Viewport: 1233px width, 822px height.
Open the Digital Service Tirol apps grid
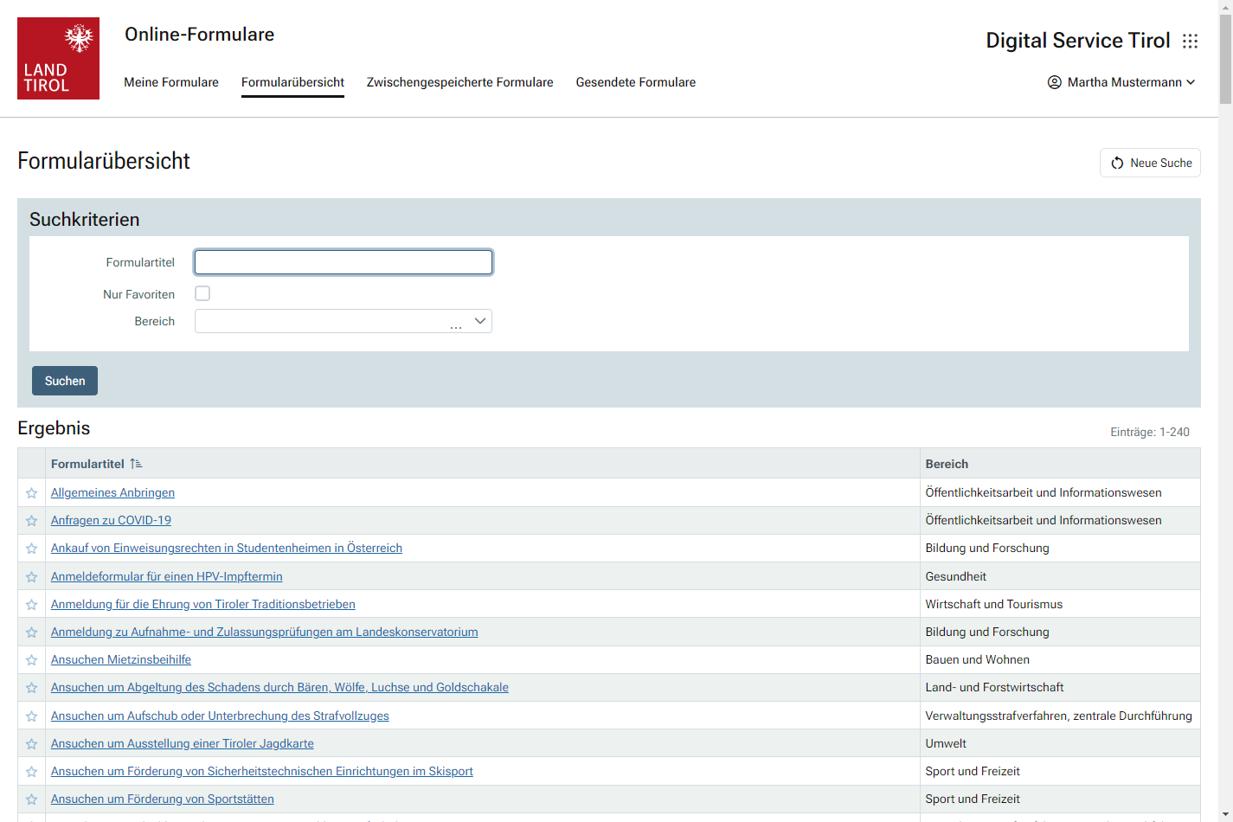pyautogui.click(x=1190, y=41)
